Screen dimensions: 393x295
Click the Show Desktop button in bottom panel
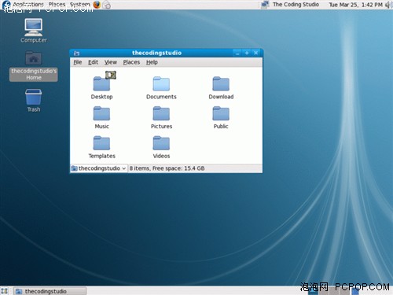pyautogui.click(x=5, y=291)
